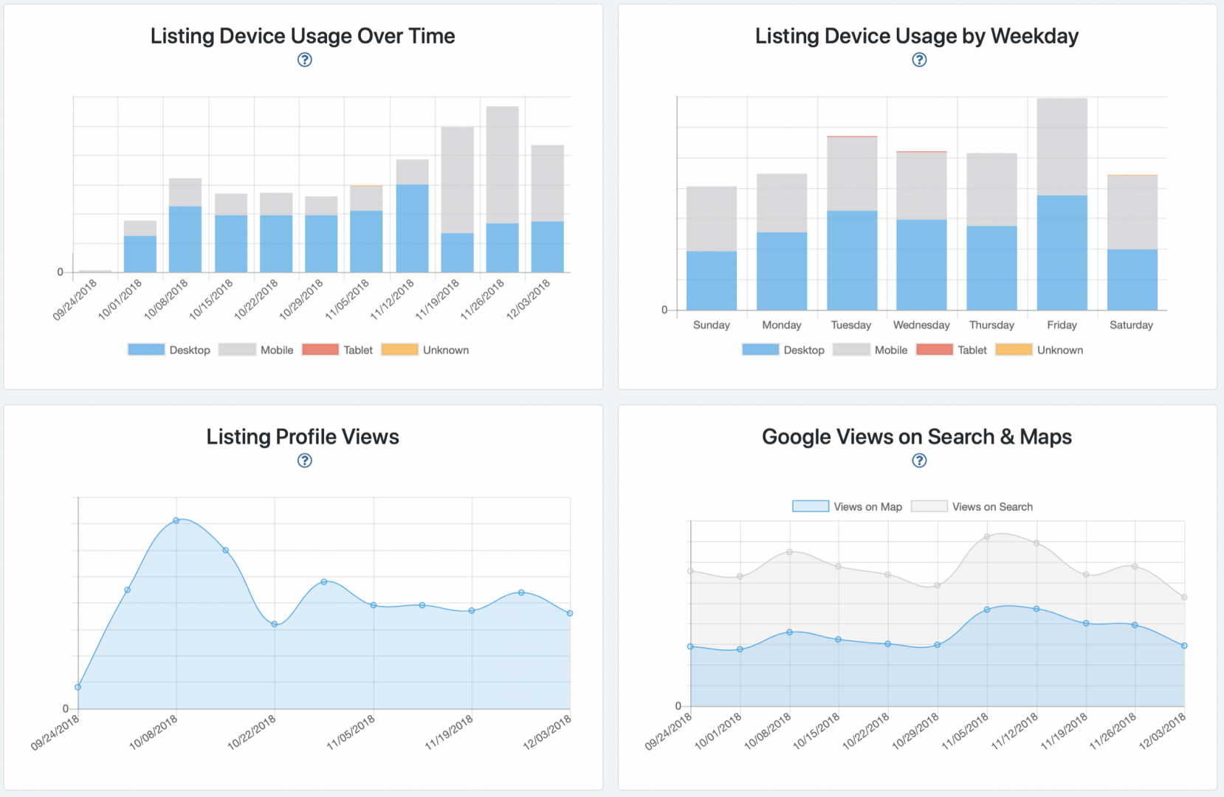This screenshot has width=1224, height=797.
Task: Click the Thursday bar in Weekday chart
Action: [x=991, y=232]
